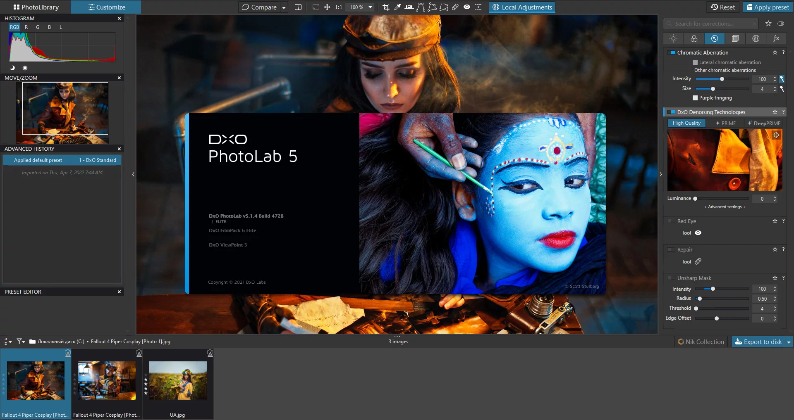The height and width of the screenshot is (420, 794).
Task: Select the Crop tool
Action: [x=386, y=7]
